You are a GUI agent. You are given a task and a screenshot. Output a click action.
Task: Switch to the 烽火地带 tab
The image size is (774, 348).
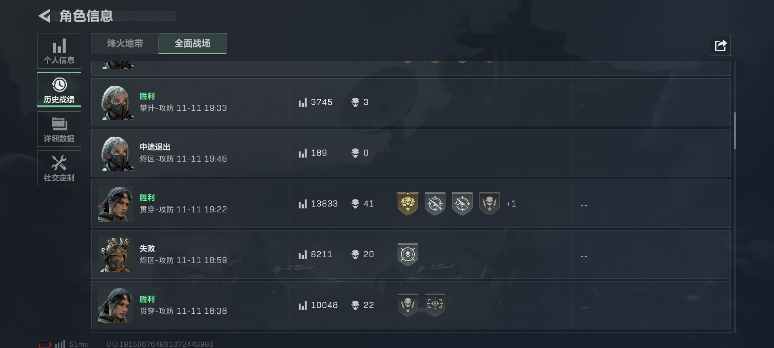coord(125,44)
